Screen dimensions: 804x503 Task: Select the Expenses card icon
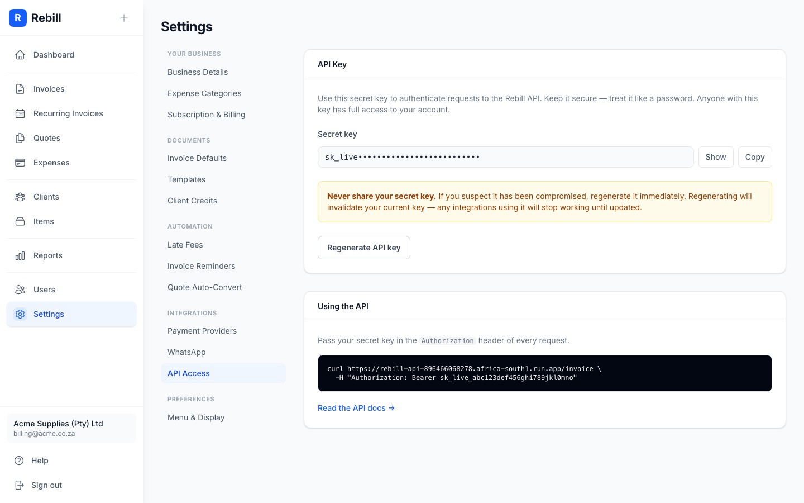pos(20,162)
